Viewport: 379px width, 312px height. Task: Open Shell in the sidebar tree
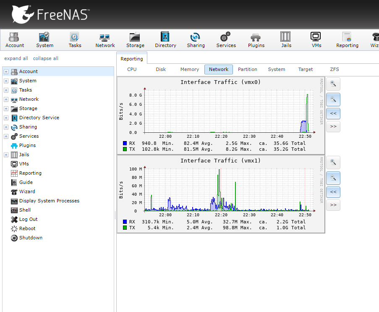coord(25,210)
